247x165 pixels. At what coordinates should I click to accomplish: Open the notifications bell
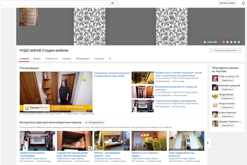pos(243,3)
